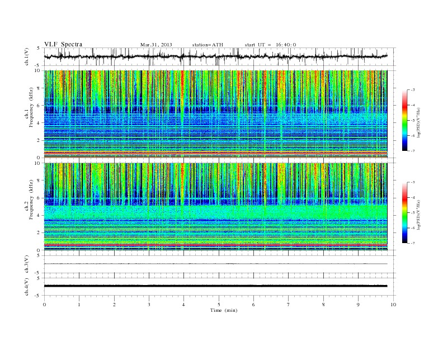Click the "8" kHz tick of ch.1 spectrogram
The width and height of the screenshot is (443, 342).
pyautogui.click(x=39, y=88)
